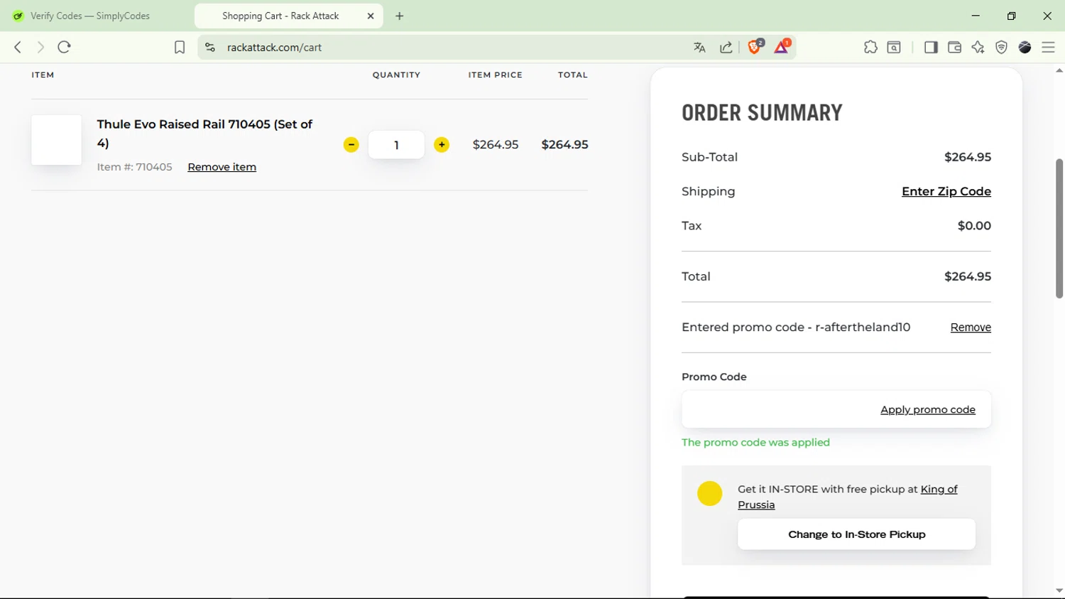Screen dimensions: 1065x599
Task: Click the ORDER SUMMARY heading
Action: click(762, 112)
